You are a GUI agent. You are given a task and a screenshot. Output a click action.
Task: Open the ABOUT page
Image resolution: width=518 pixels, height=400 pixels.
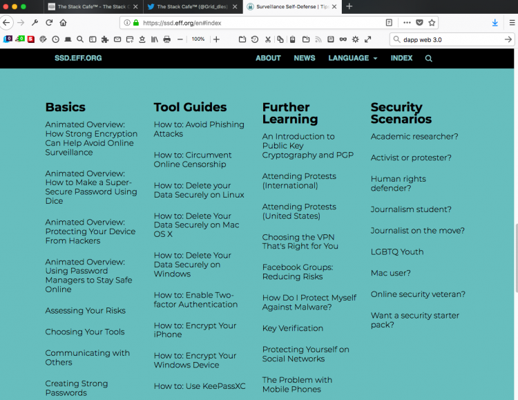[268, 58]
